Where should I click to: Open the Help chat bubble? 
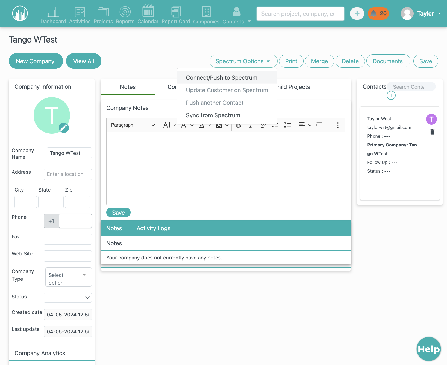click(x=429, y=349)
